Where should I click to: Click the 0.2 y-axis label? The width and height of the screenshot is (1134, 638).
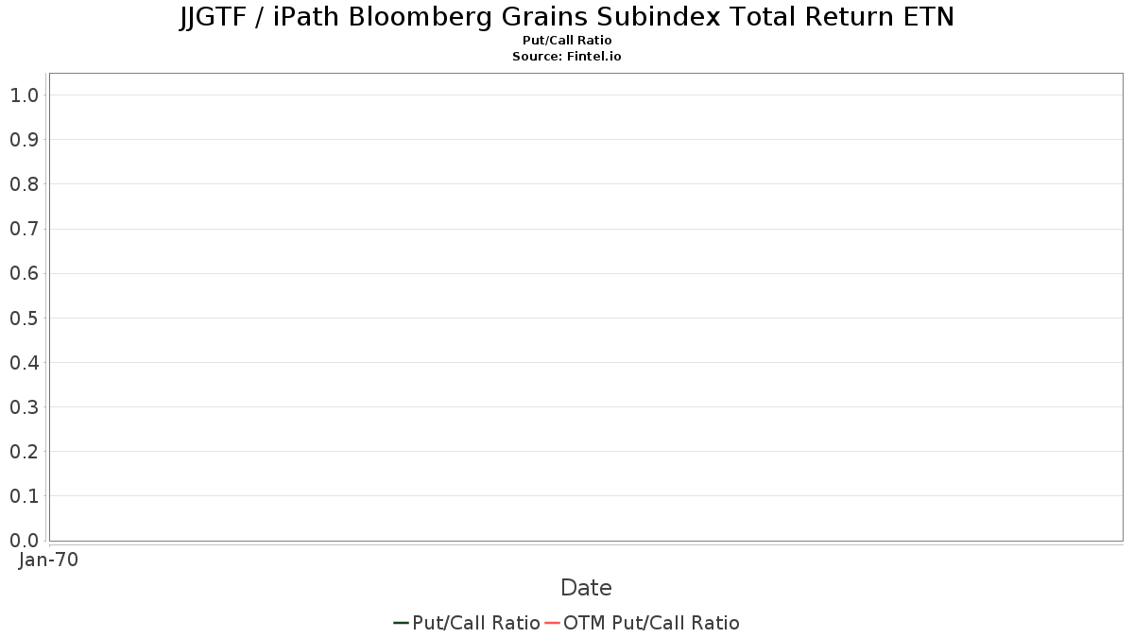click(24, 451)
